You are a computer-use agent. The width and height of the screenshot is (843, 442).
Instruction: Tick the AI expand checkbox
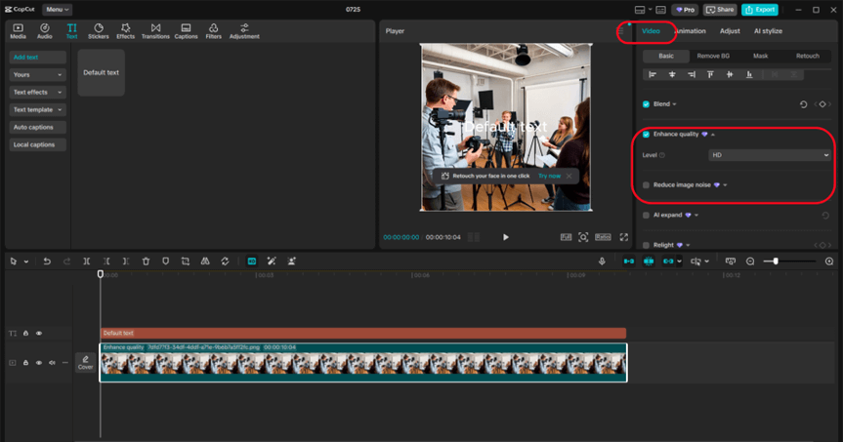[x=646, y=215]
